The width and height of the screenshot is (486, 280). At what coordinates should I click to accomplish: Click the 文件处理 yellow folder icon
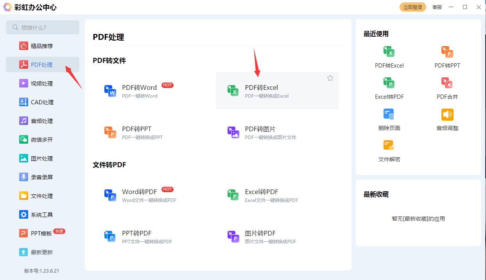pyautogui.click(x=23, y=196)
